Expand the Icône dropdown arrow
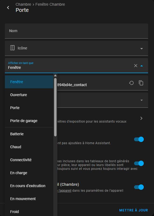 (x=142, y=49)
